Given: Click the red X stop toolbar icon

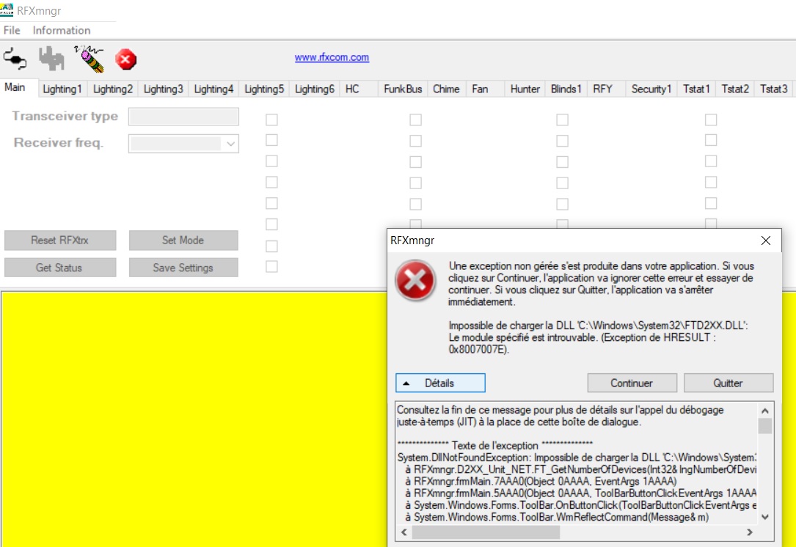Looking at the screenshot, I should [126, 59].
